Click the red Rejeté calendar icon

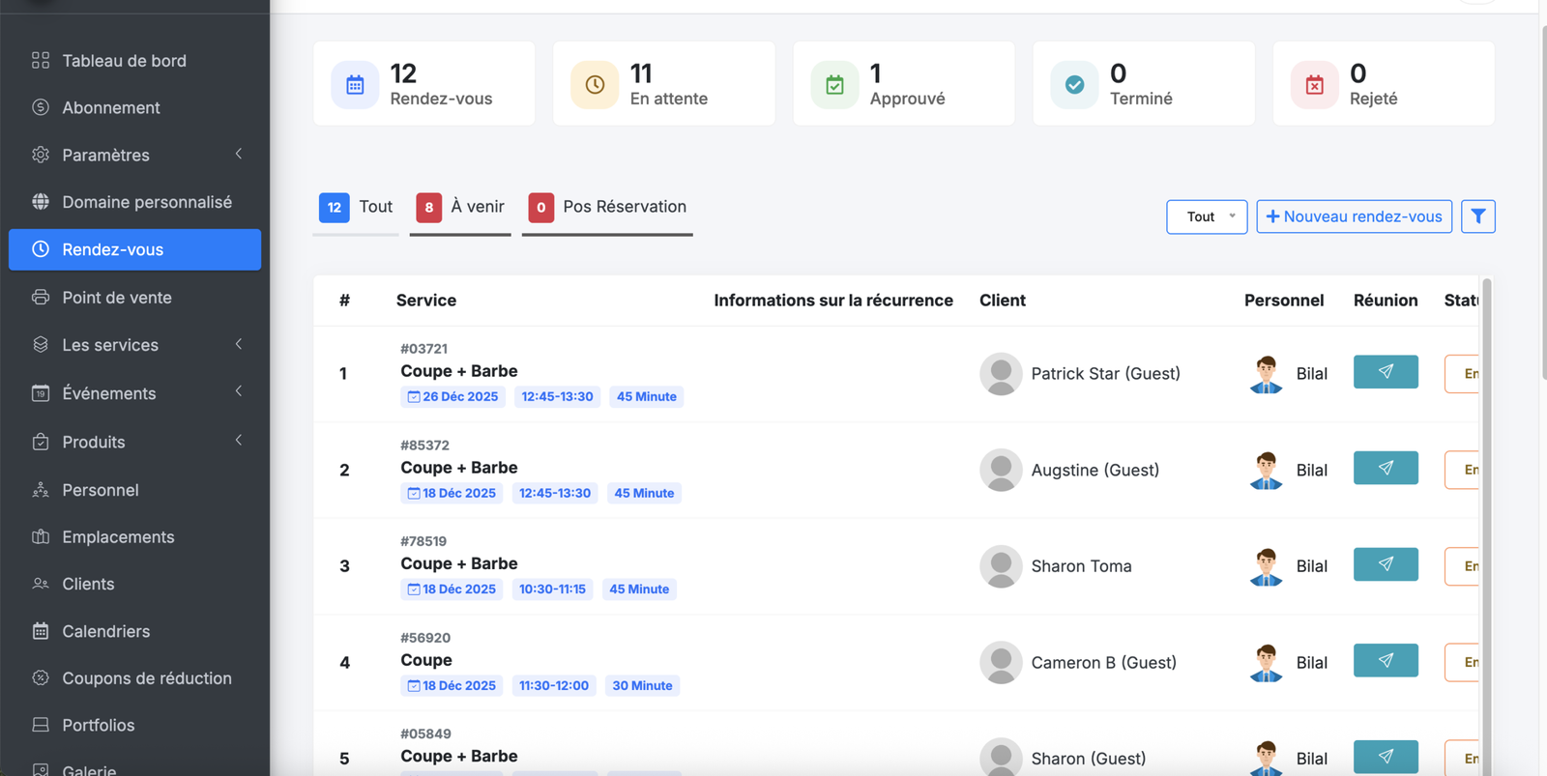1314,85
